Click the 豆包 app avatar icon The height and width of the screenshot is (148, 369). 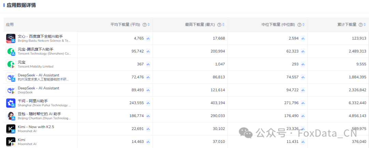(11, 116)
